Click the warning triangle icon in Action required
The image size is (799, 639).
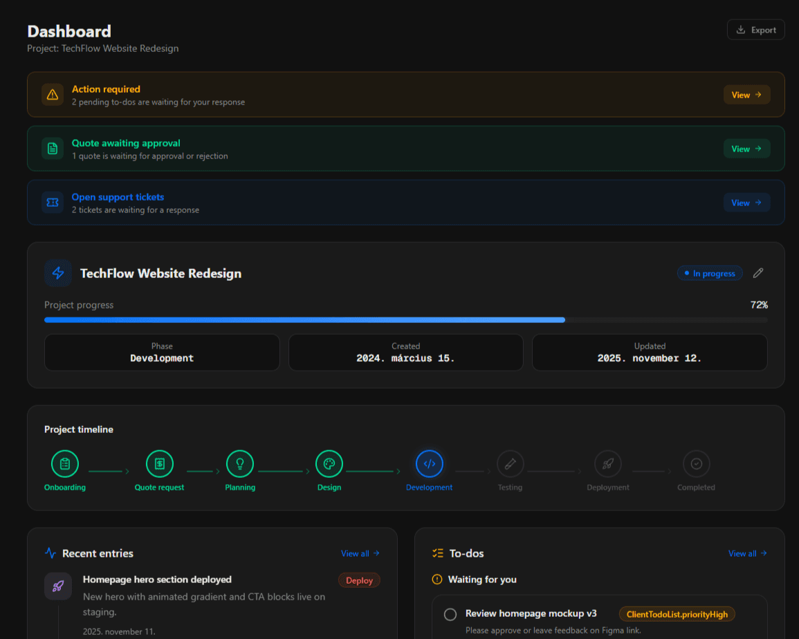(x=53, y=95)
